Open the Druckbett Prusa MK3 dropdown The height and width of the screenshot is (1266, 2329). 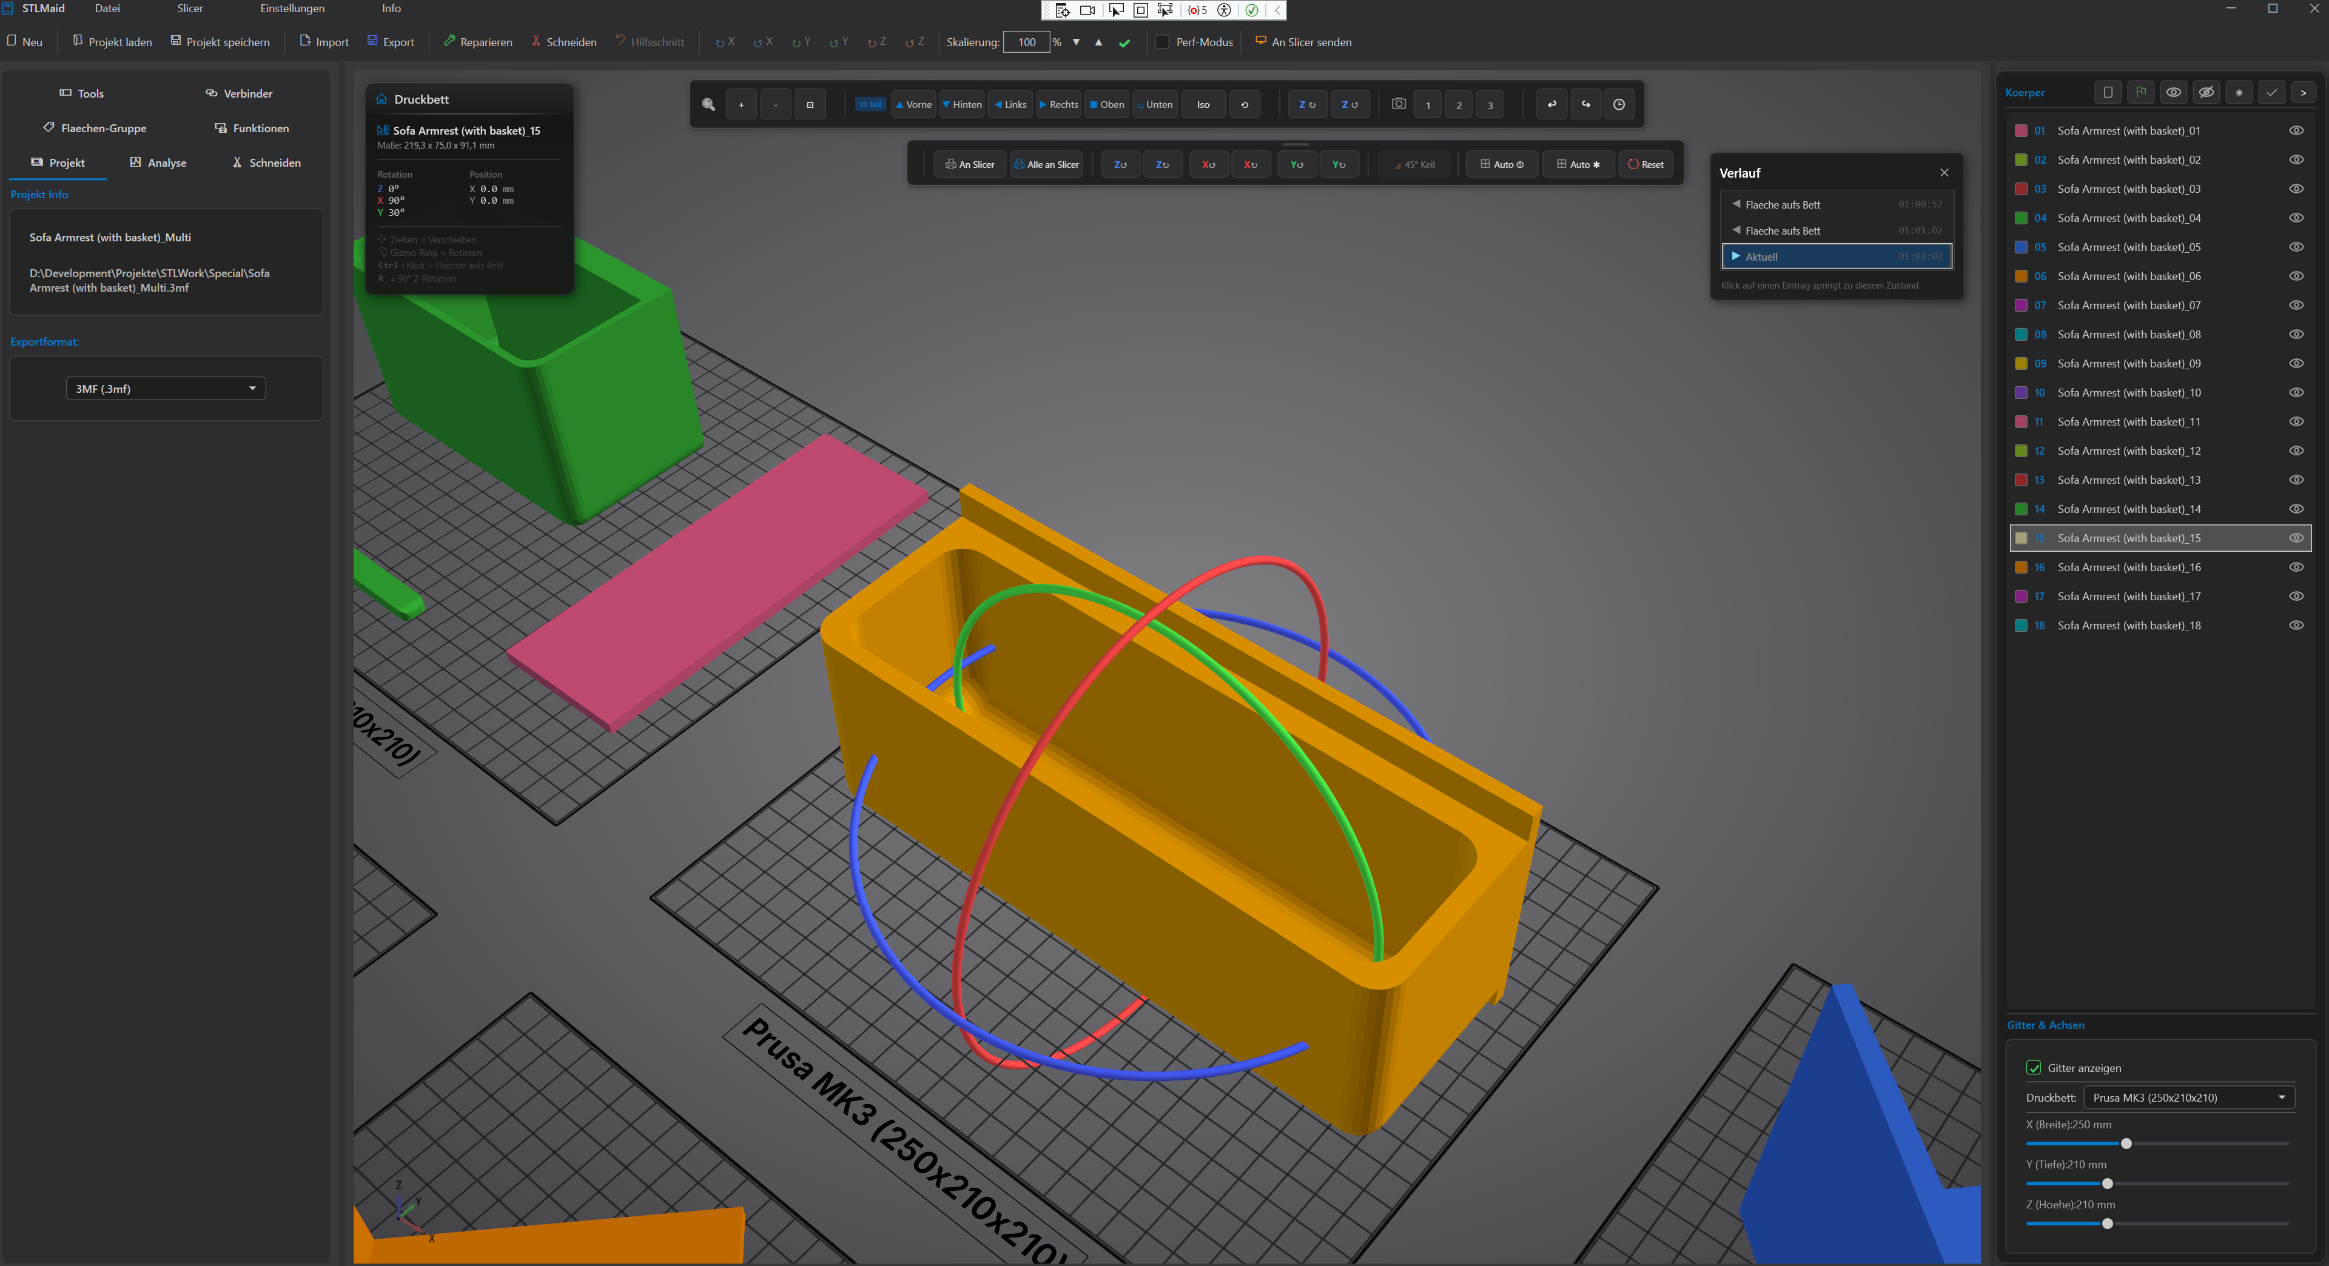[2188, 1098]
